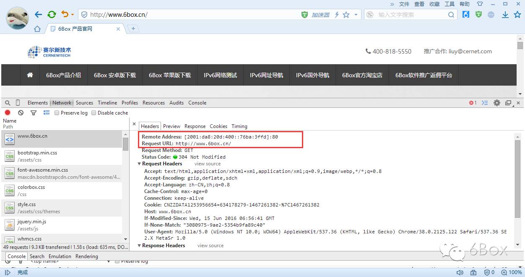Click the round more-extensions icon in toolbar
Image resolution: width=525 pixels, height=277 pixels.
pos(491,15)
